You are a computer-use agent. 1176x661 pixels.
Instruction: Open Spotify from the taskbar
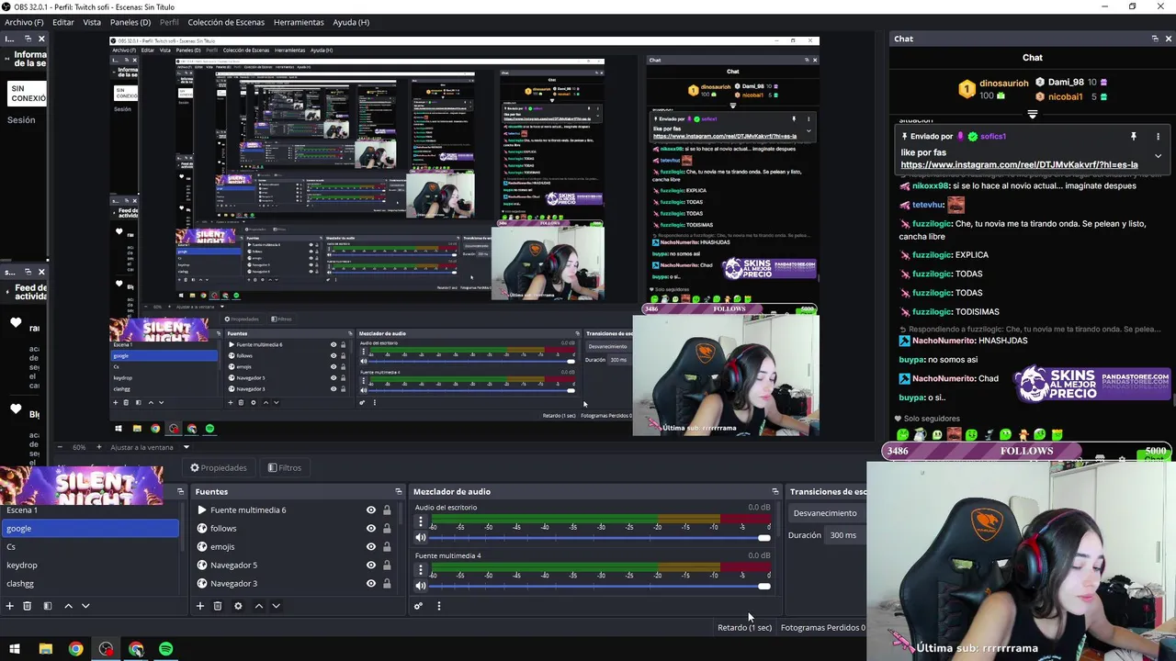(166, 649)
